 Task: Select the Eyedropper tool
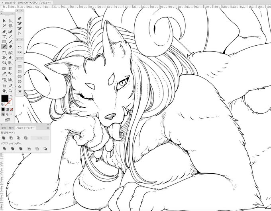pos(4,74)
